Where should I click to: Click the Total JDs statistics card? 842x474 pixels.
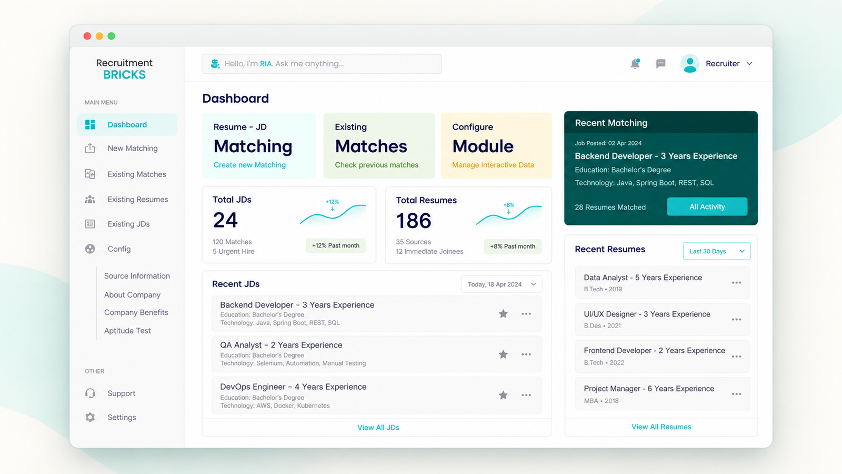click(289, 225)
